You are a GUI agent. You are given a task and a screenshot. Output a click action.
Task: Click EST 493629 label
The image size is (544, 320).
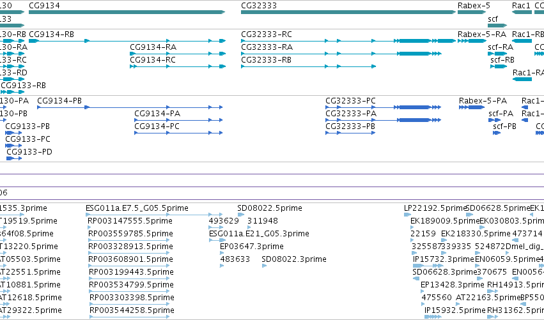[224, 221]
